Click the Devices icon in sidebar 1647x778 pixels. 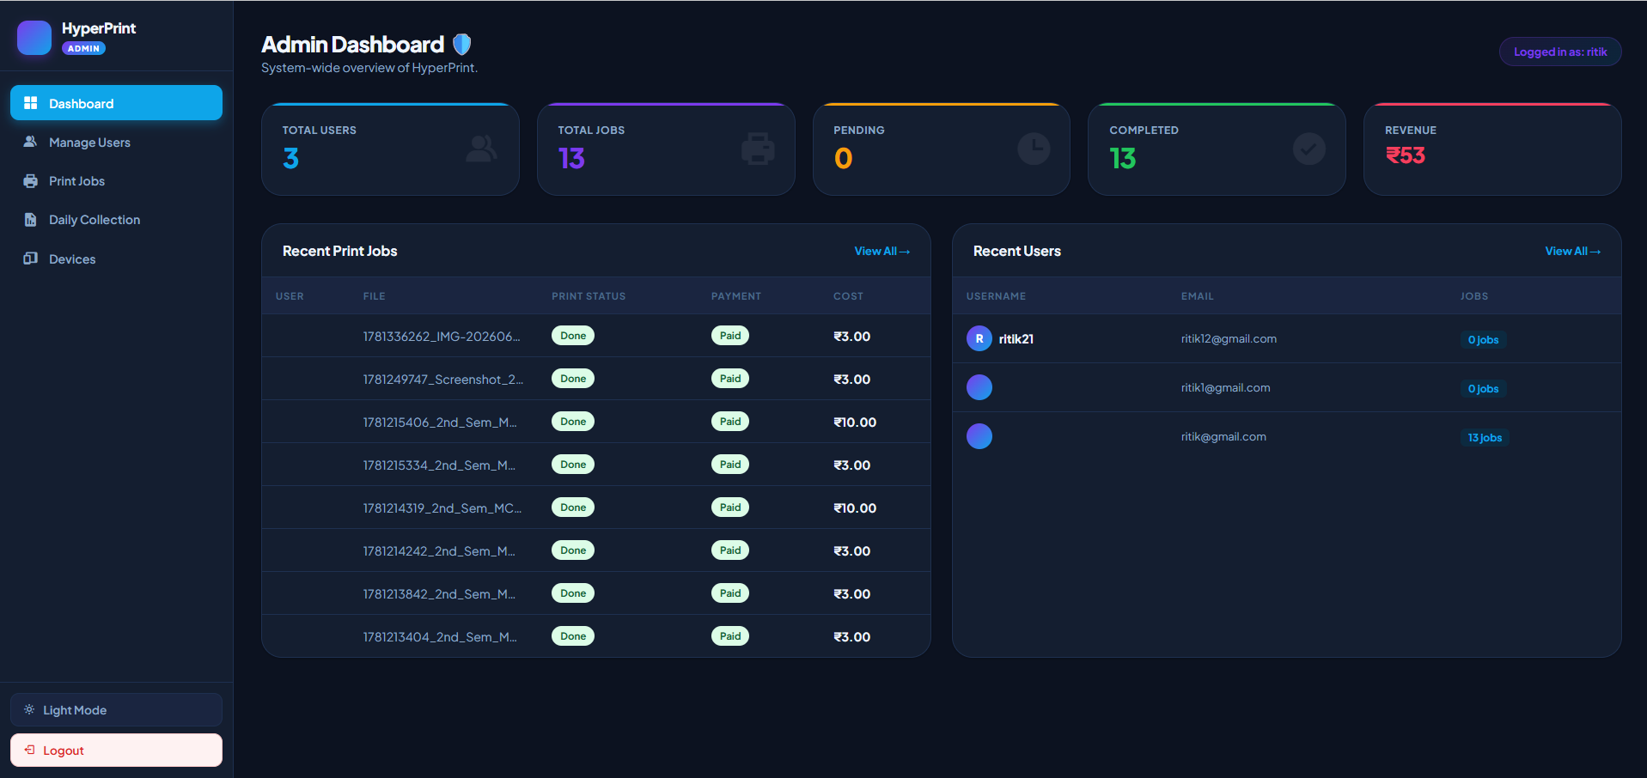(x=30, y=258)
